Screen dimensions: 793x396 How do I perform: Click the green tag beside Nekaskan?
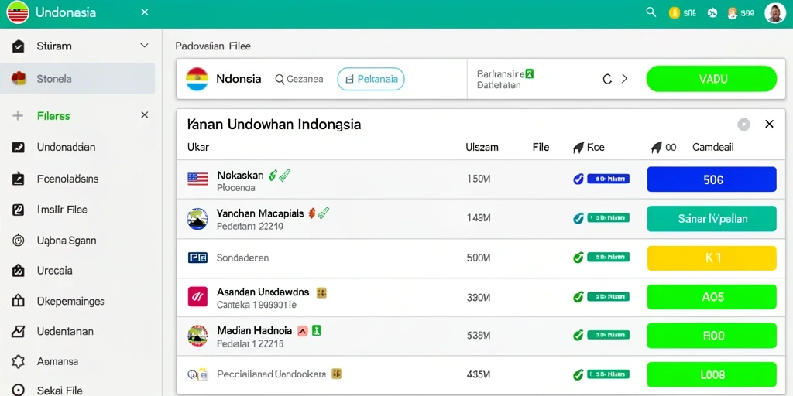(285, 175)
